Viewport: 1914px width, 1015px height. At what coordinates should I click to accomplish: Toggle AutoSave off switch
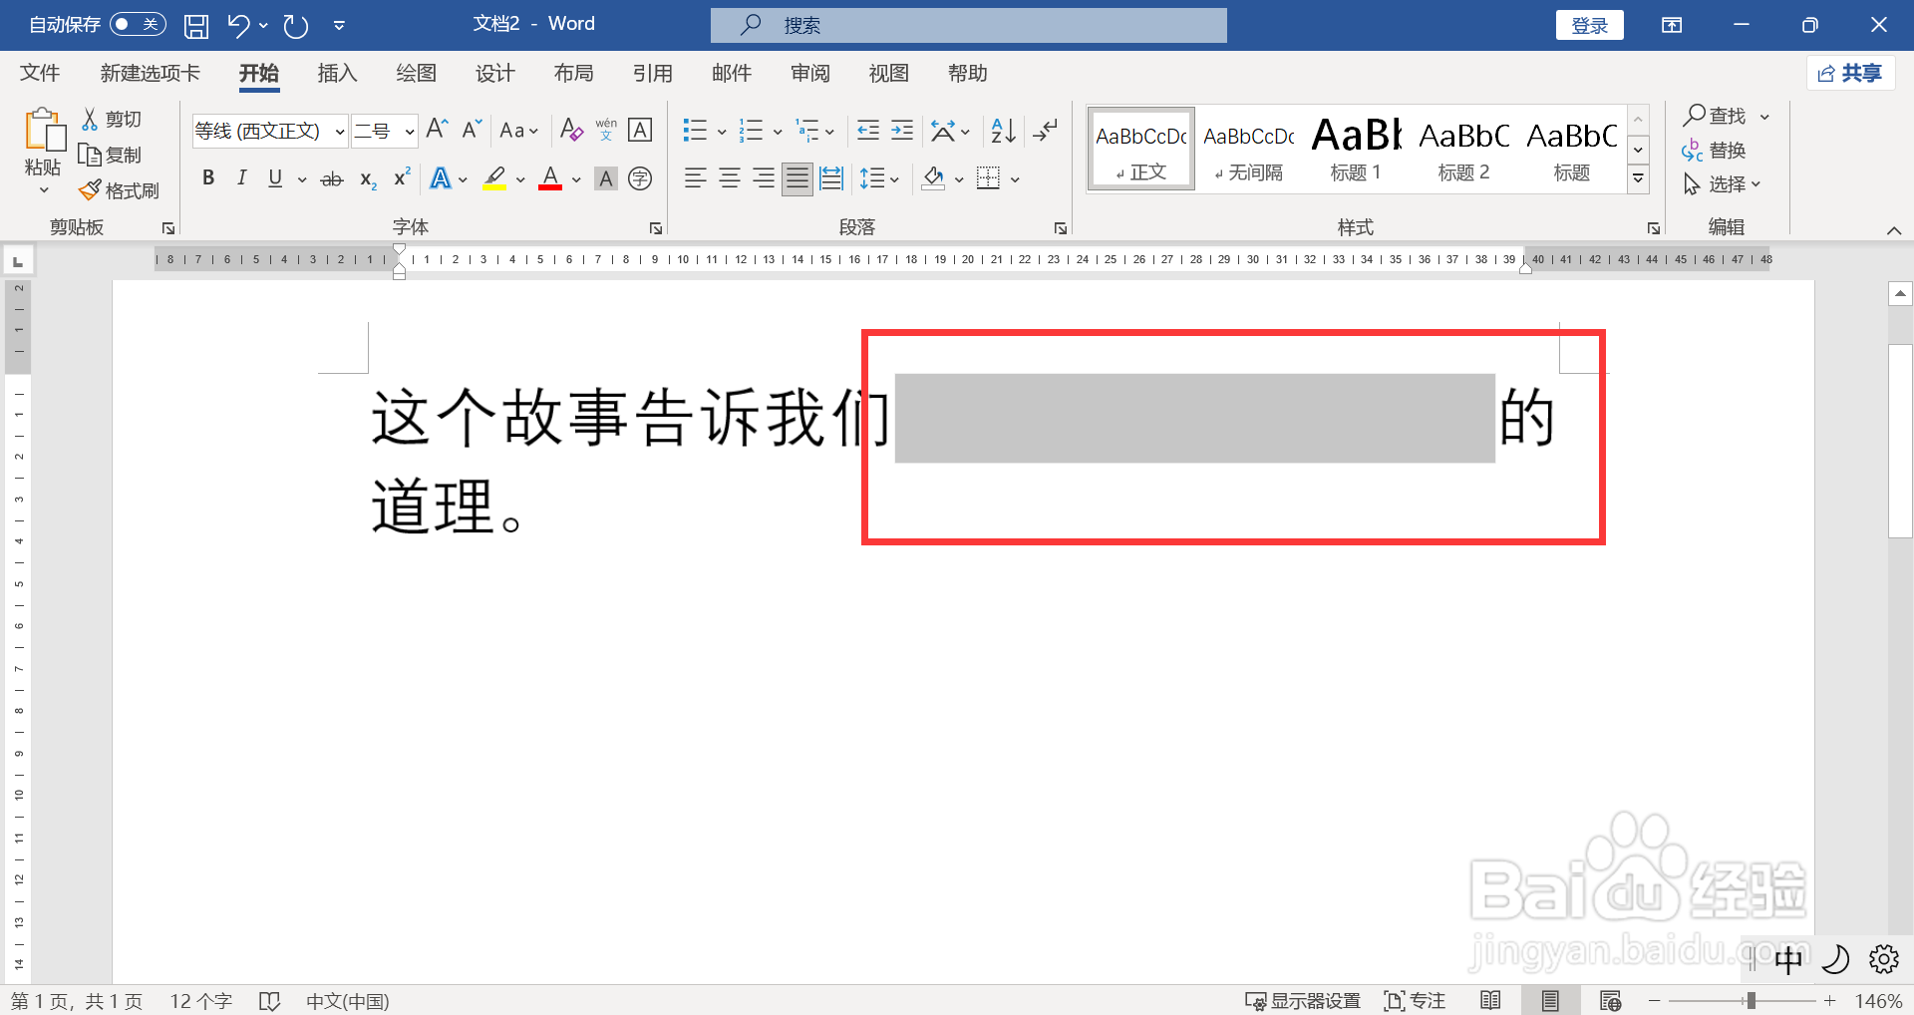137,24
